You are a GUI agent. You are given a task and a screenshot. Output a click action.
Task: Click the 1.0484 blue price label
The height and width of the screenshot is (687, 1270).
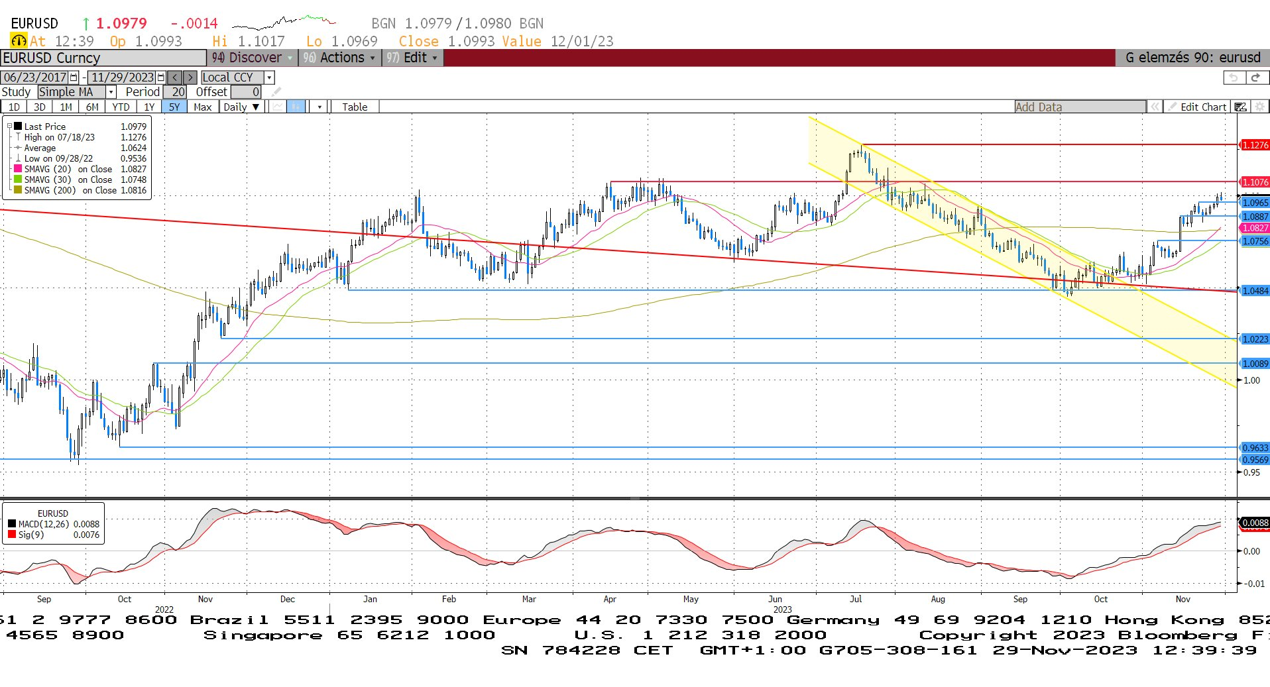1255,291
